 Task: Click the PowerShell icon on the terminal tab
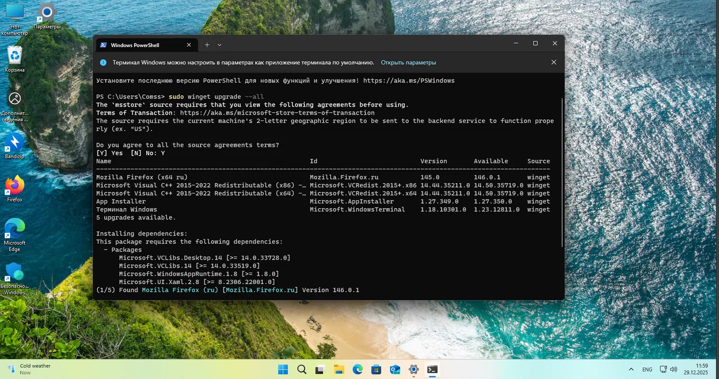103,45
